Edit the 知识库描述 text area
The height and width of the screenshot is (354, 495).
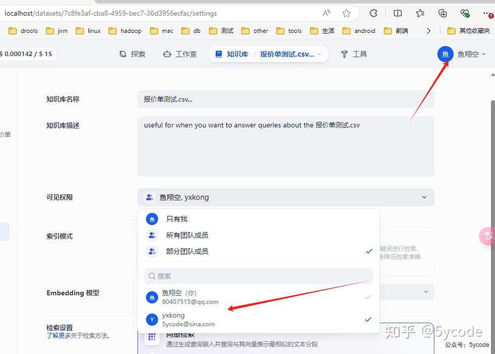coord(286,146)
